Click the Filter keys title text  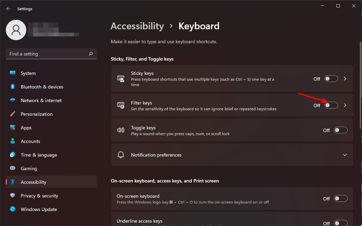click(x=141, y=103)
